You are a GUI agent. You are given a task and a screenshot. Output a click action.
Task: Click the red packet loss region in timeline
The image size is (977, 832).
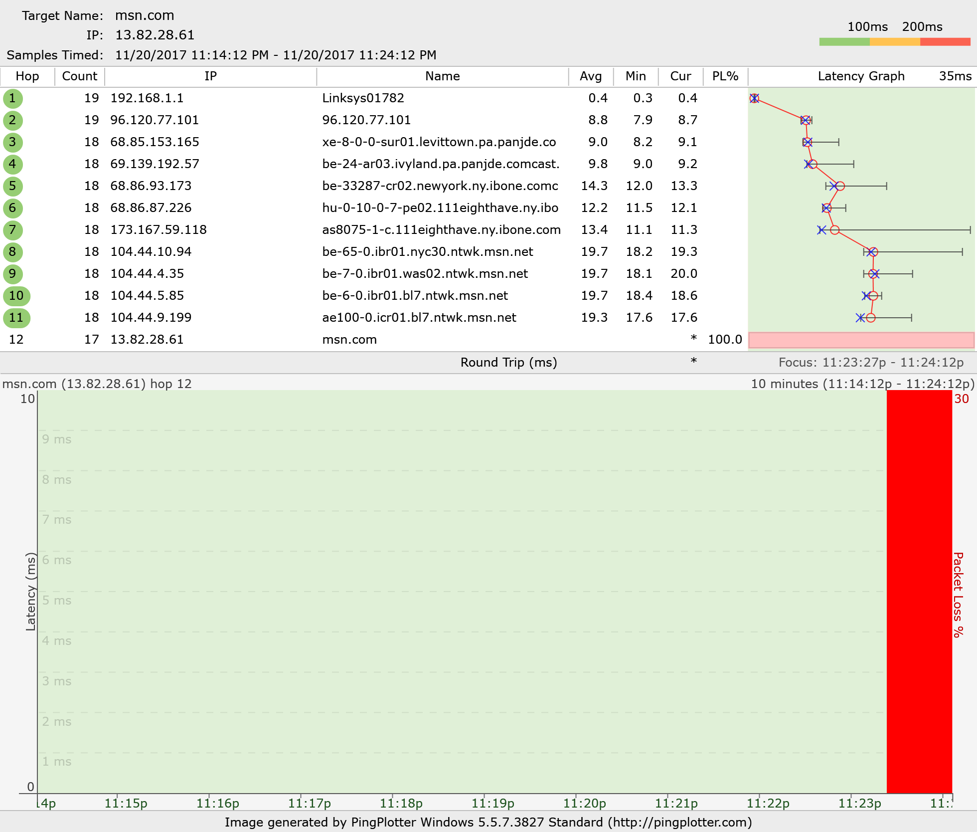coord(919,591)
